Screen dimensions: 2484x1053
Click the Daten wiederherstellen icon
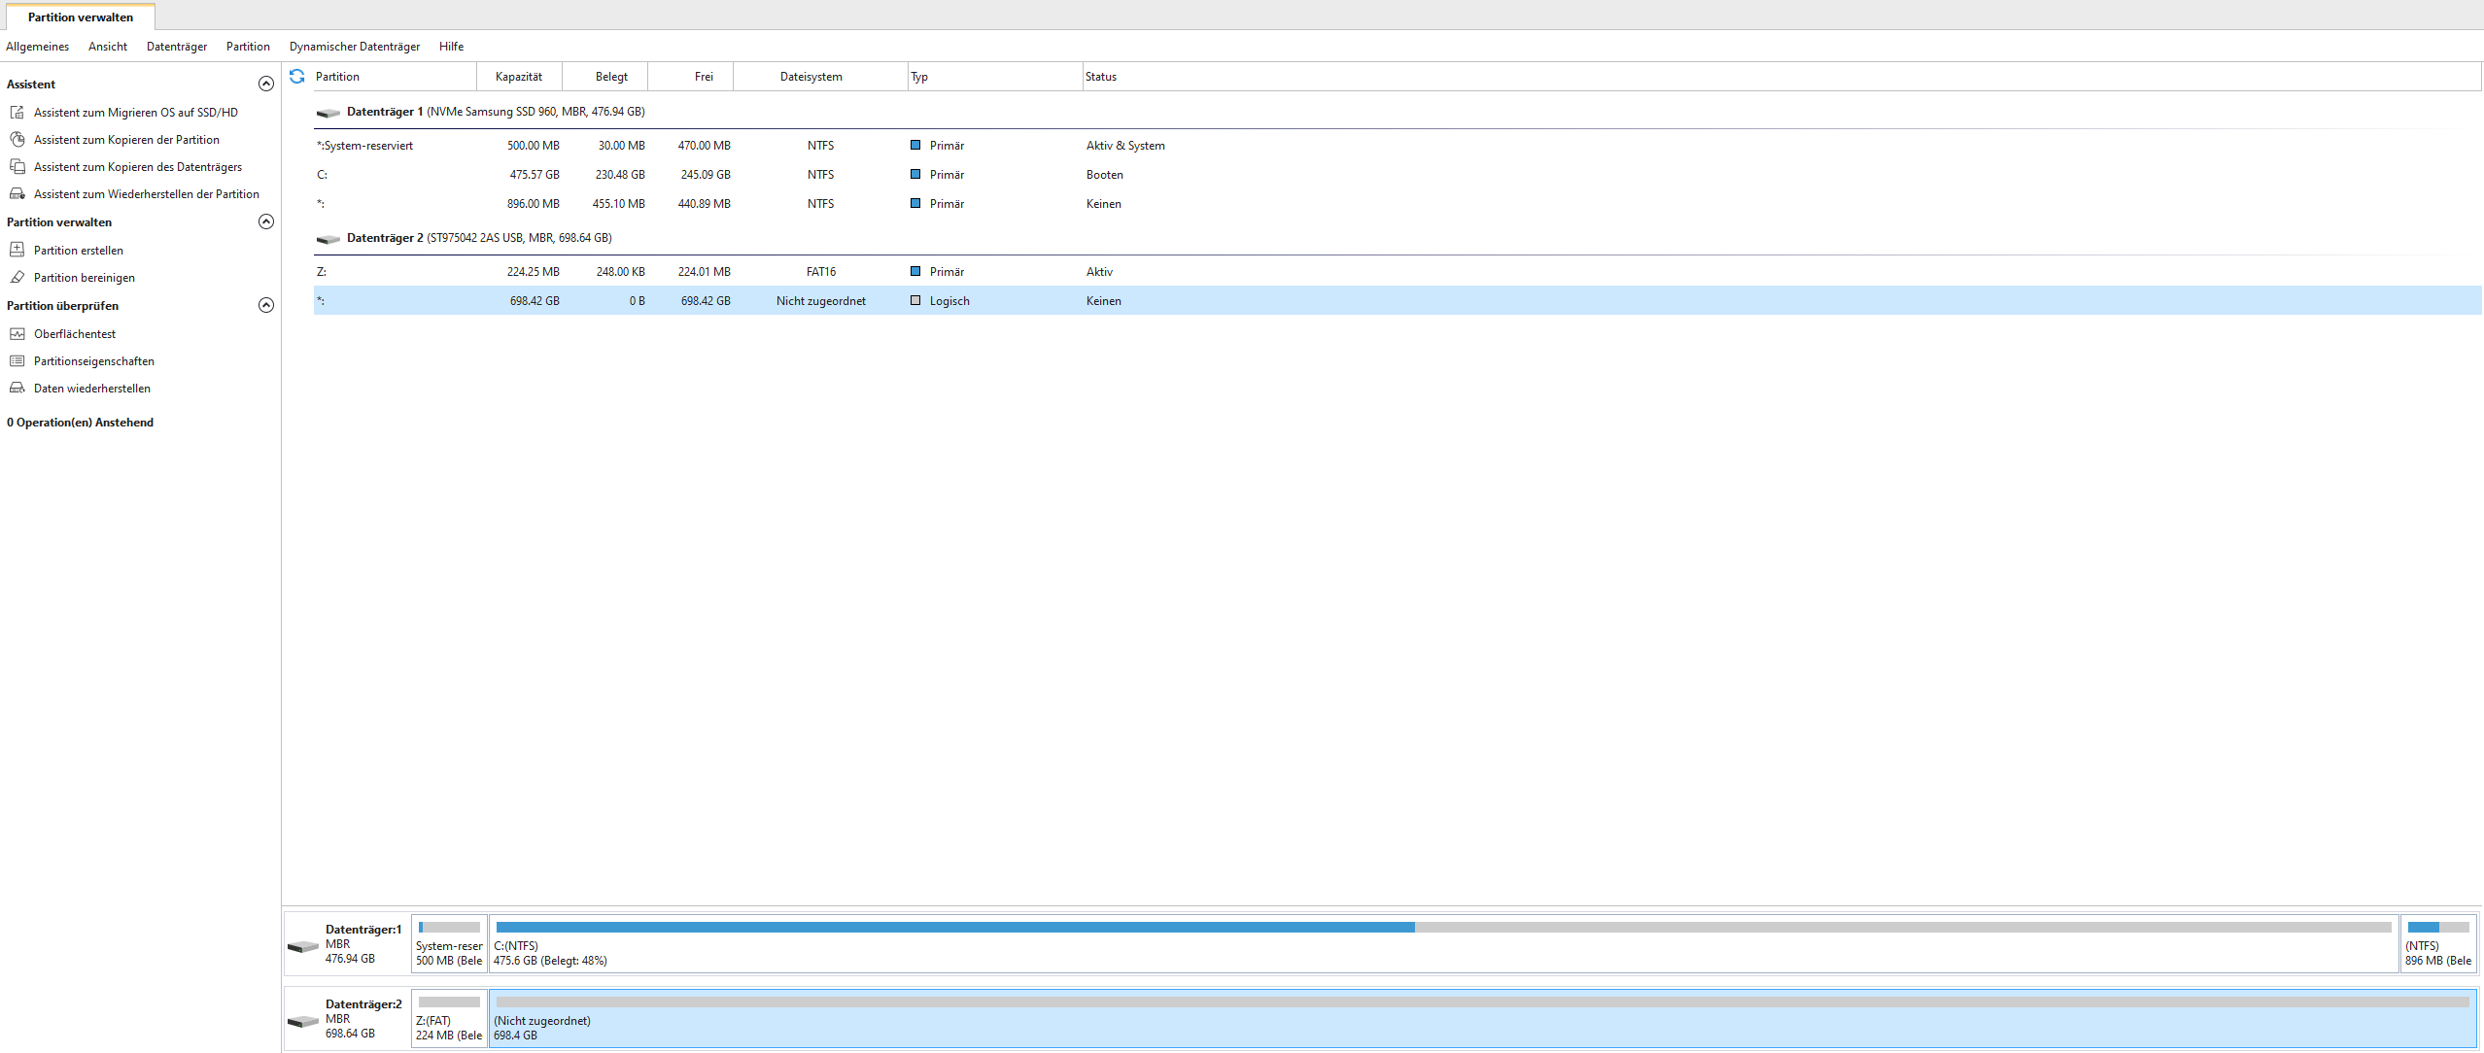[x=17, y=388]
